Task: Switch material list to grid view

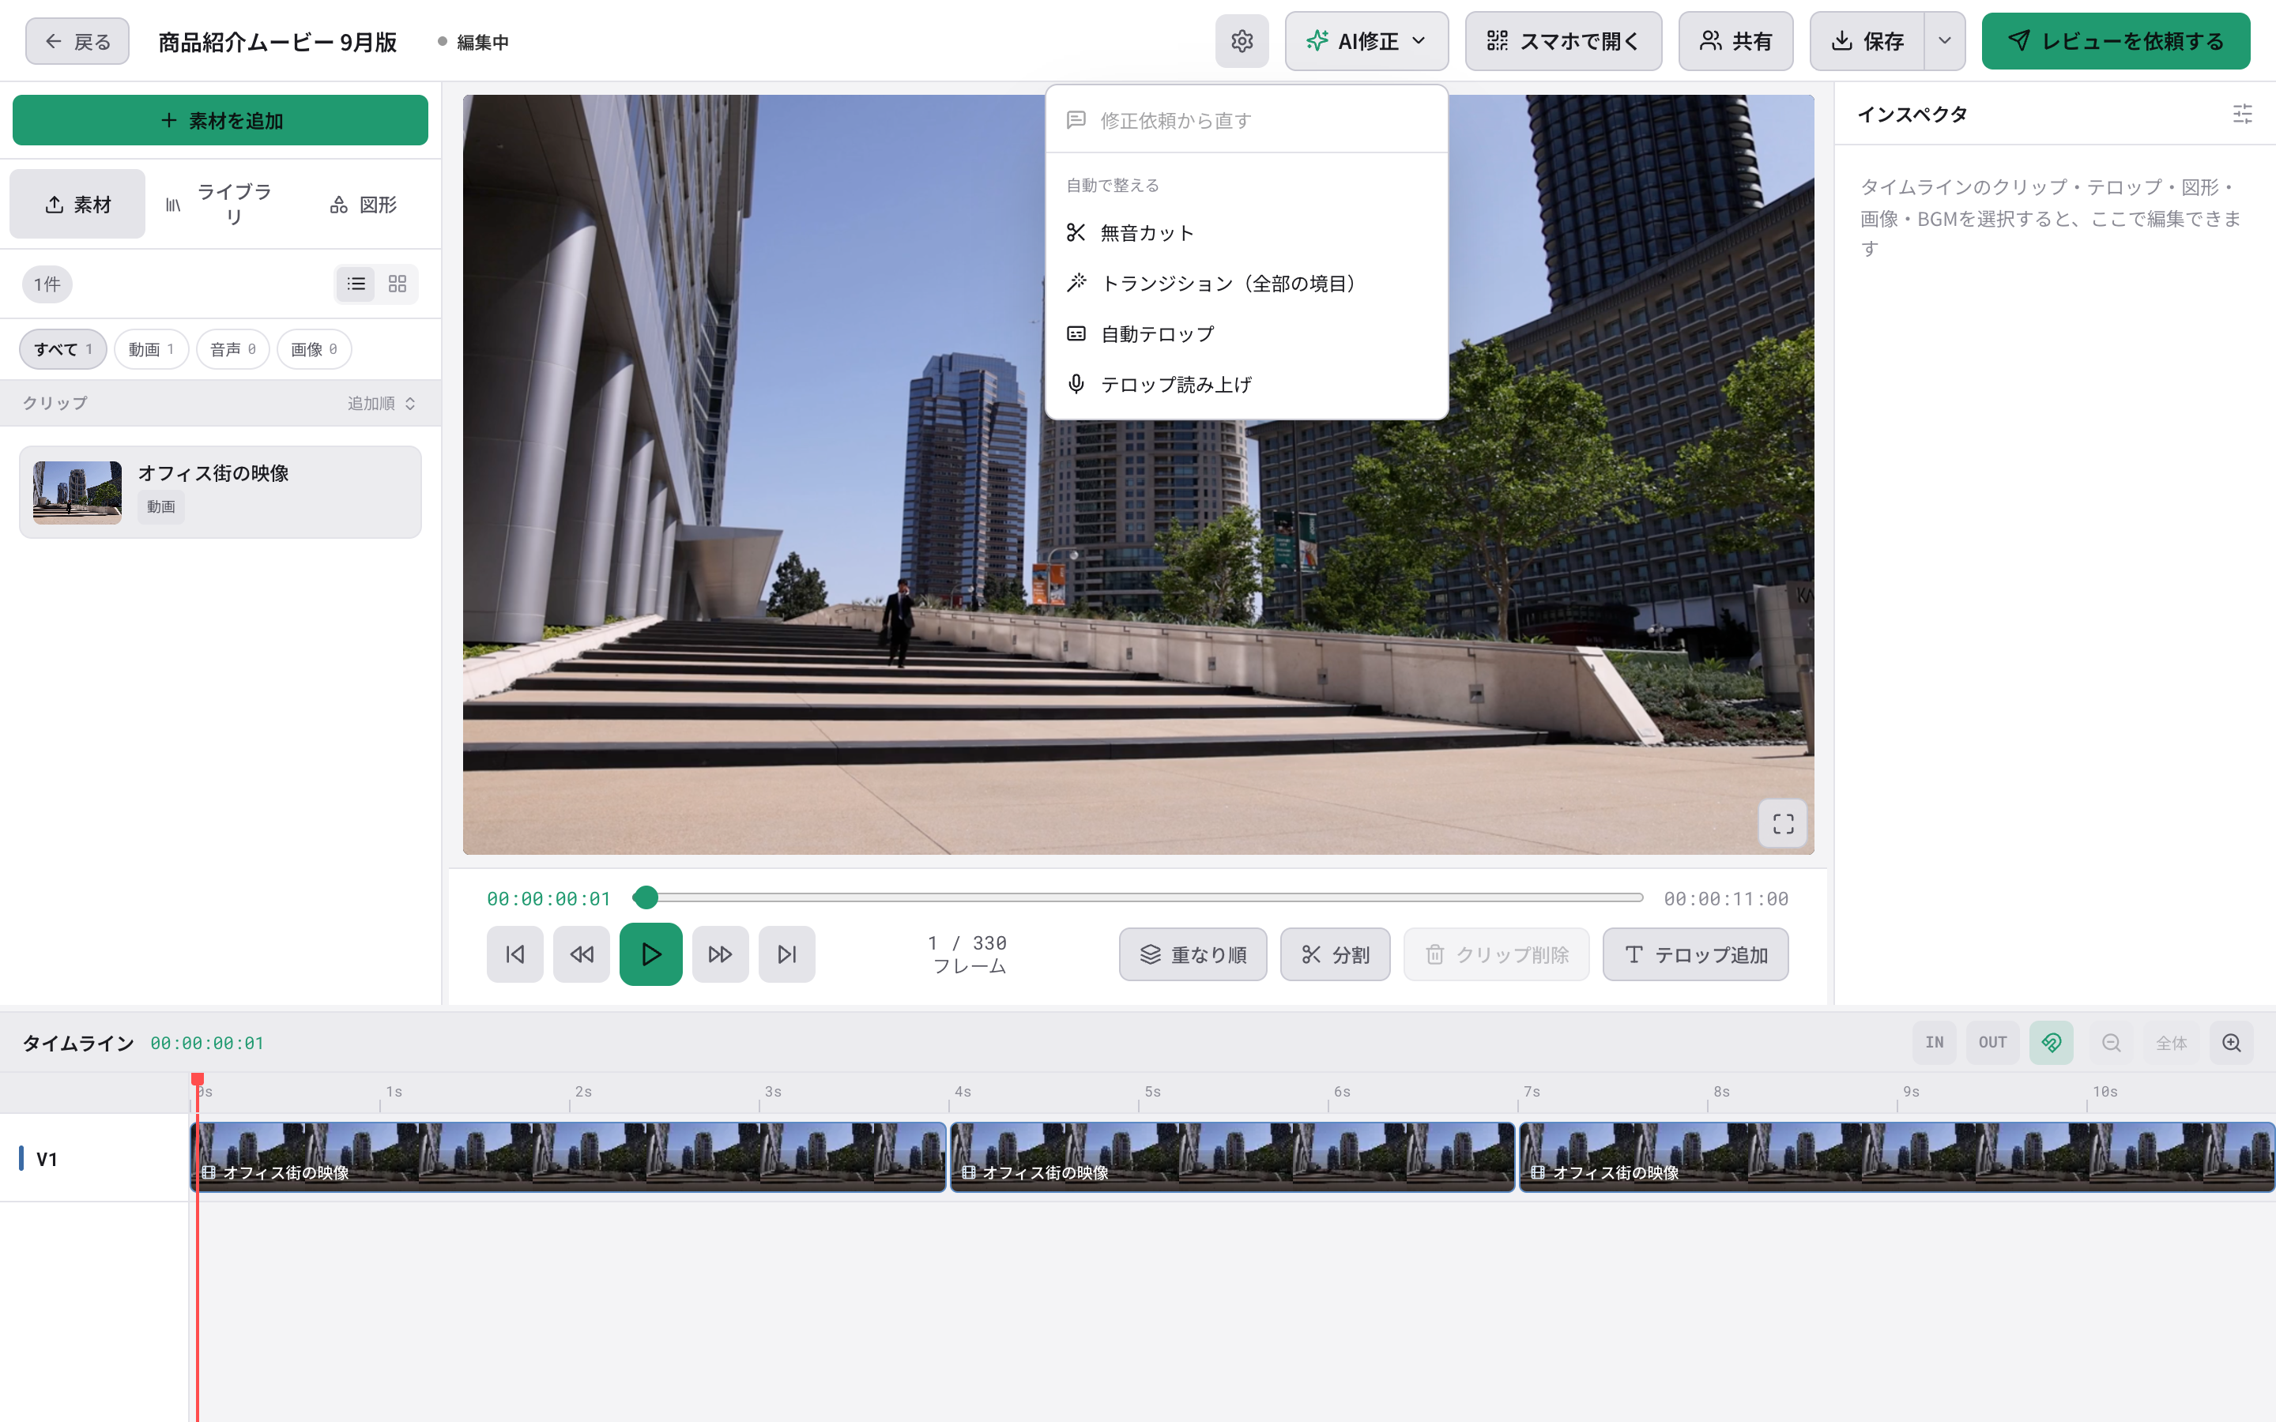Action: point(398,284)
